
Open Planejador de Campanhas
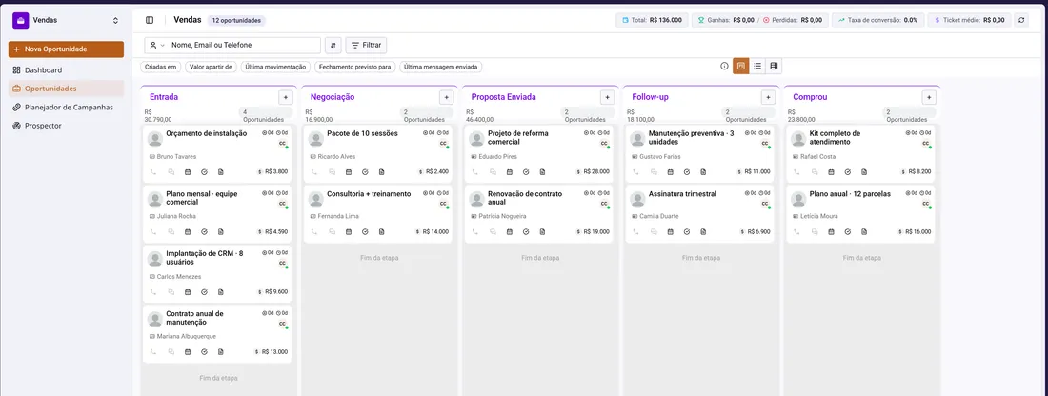pyautogui.click(x=66, y=107)
